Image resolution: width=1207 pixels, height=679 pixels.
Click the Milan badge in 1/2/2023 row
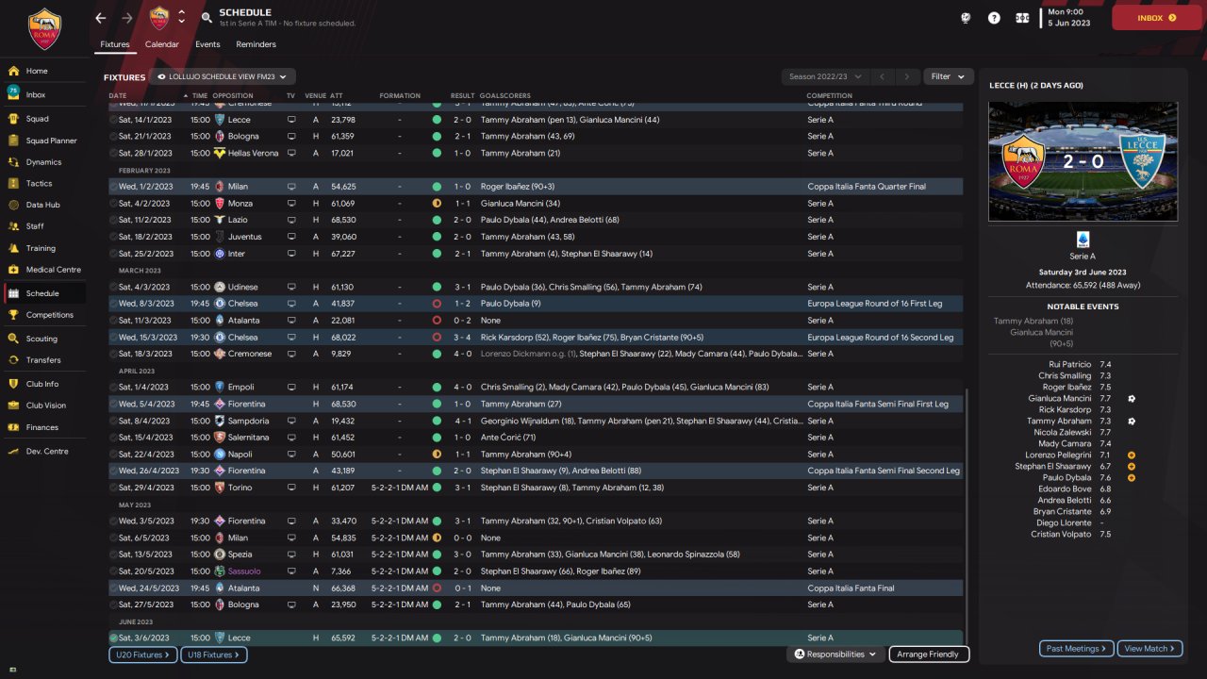click(x=220, y=187)
